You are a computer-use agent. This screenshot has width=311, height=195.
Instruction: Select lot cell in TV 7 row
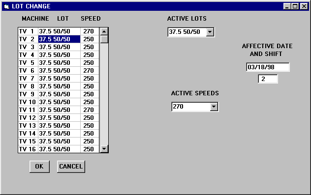tap(60, 79)
